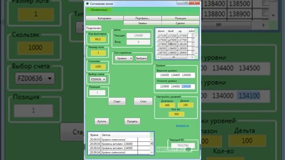Click the Старт button
Image resolution: width=285 pixels, height=160 pixels.
117,101
